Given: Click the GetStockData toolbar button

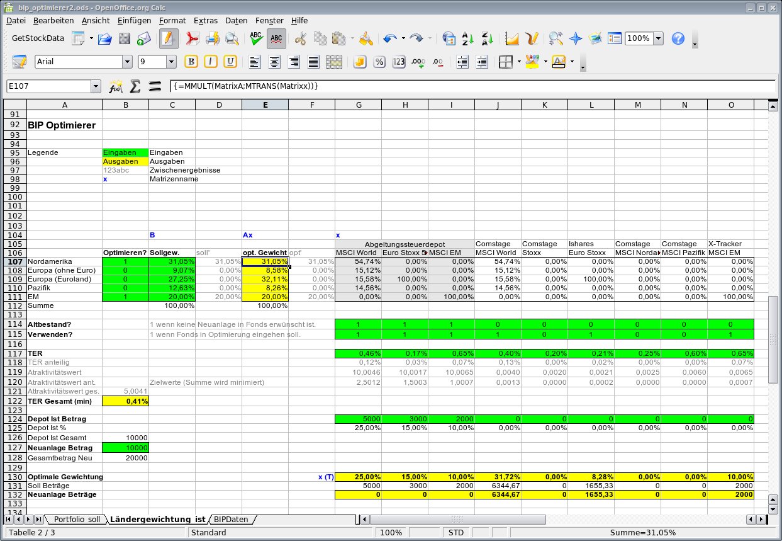Looking at the screenshot, I should pos(38,38).
